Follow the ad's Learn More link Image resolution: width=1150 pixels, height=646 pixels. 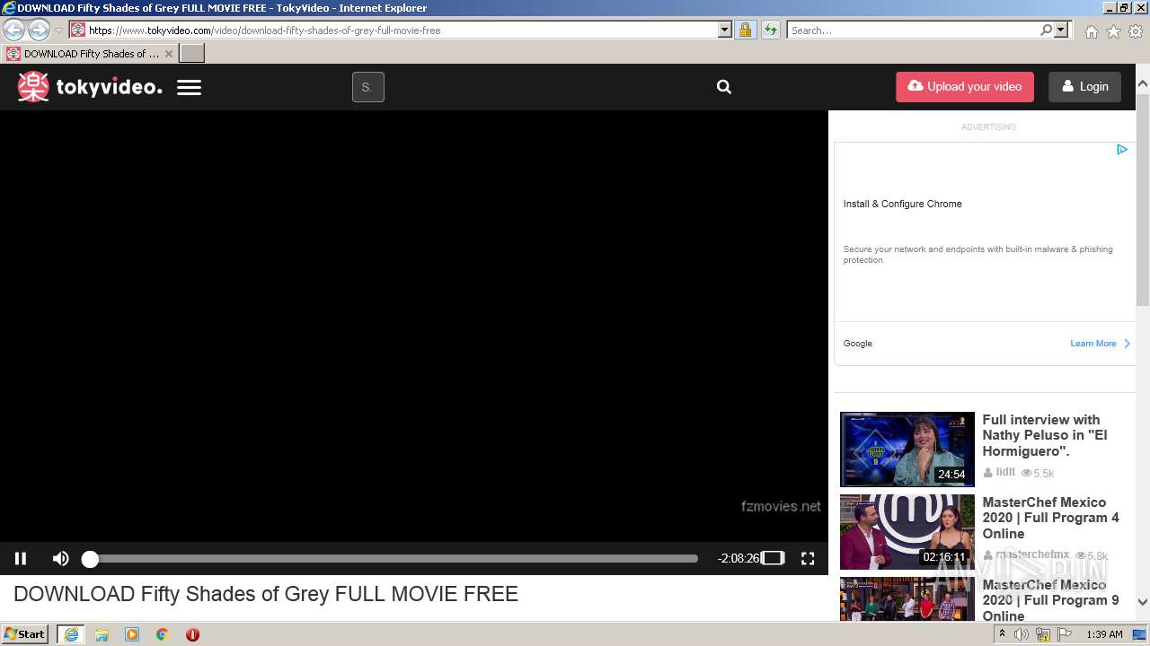(1100, 344)
